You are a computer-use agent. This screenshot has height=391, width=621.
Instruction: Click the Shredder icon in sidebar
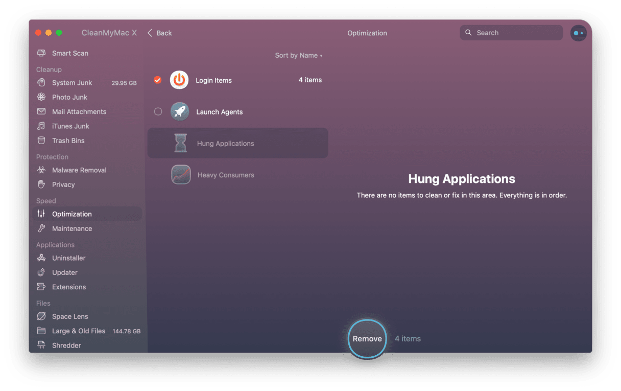point(41,346)
